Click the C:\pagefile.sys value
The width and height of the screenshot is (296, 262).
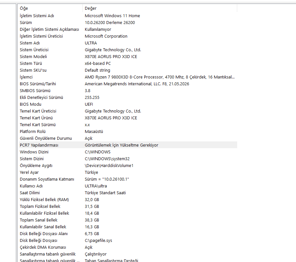click(98, 241)
